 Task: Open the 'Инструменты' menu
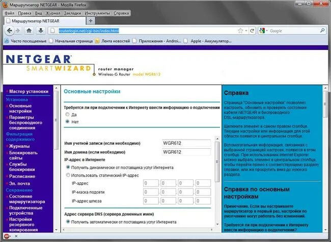coord(97,13)
